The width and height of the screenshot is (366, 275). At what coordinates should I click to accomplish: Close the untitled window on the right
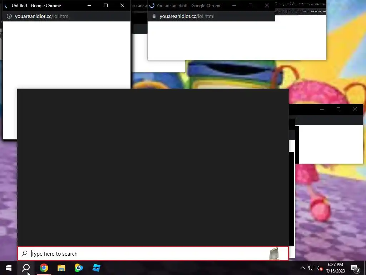coord(355,109)
